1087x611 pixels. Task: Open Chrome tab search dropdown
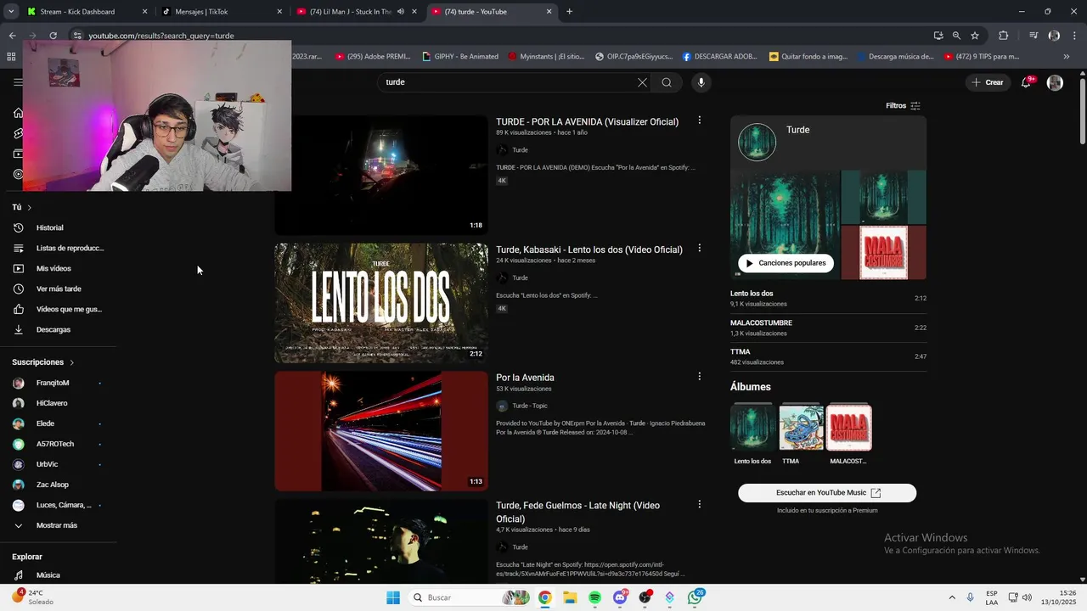click(11, 12)
